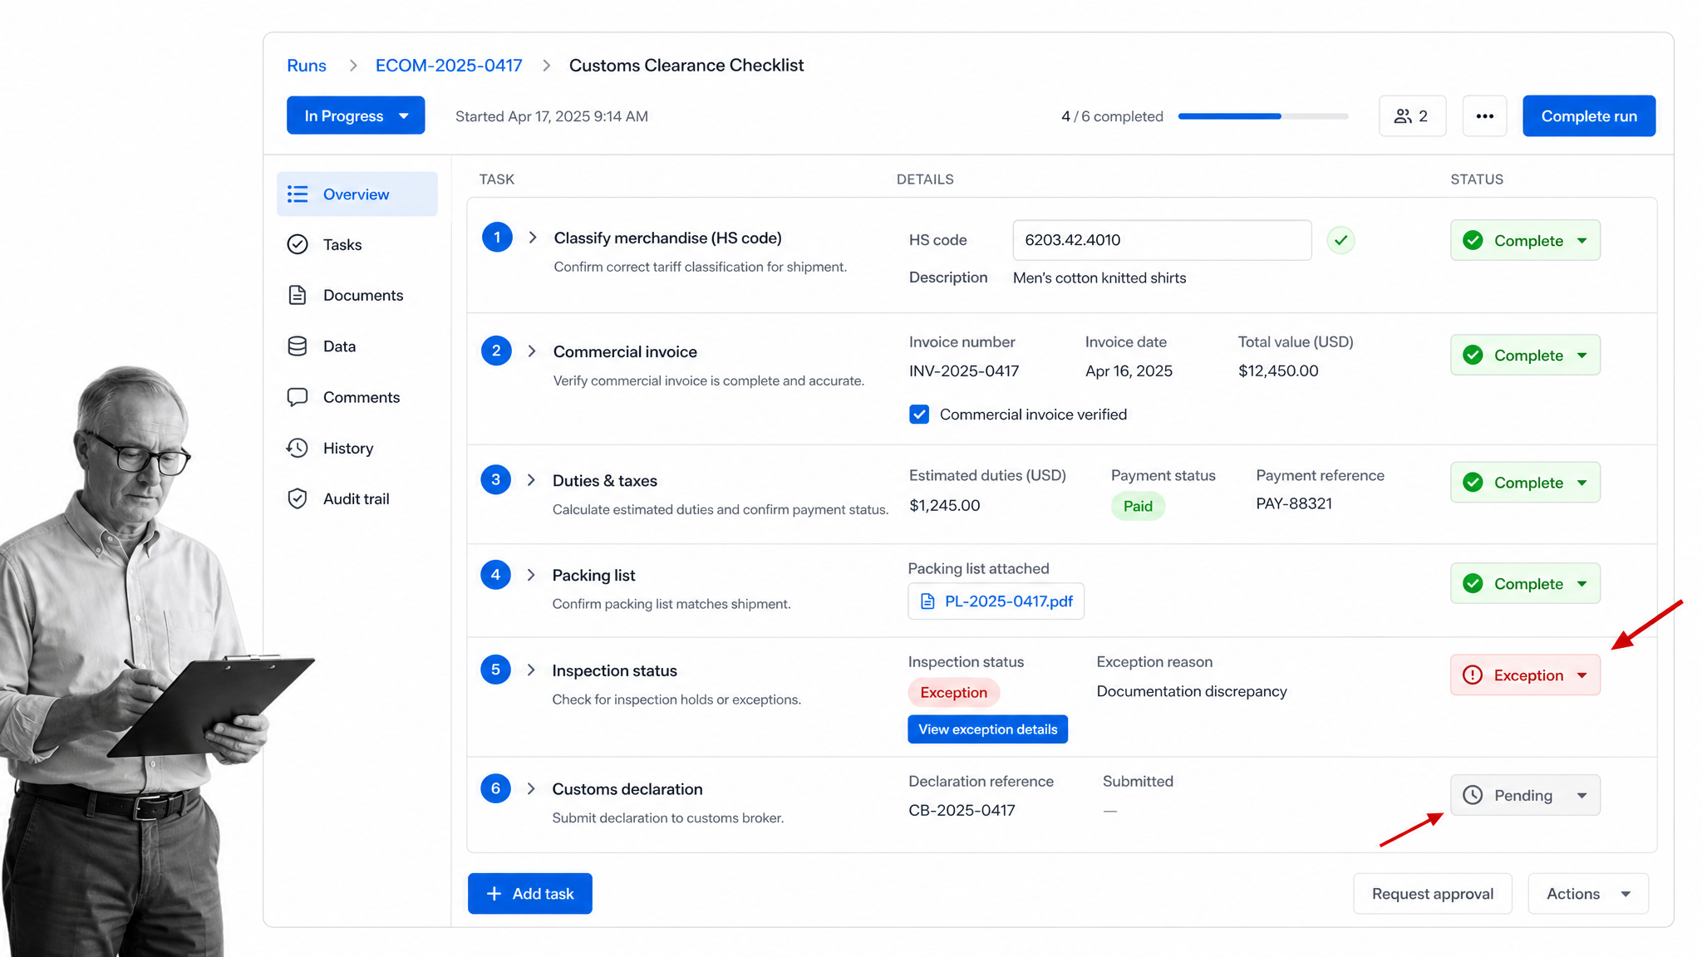Click step number 2 badge
Screen dimensions: 1702x957
[x=496, y=351]
